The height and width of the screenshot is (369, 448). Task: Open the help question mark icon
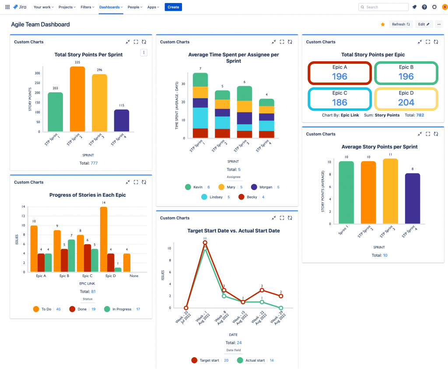(424, 7)
